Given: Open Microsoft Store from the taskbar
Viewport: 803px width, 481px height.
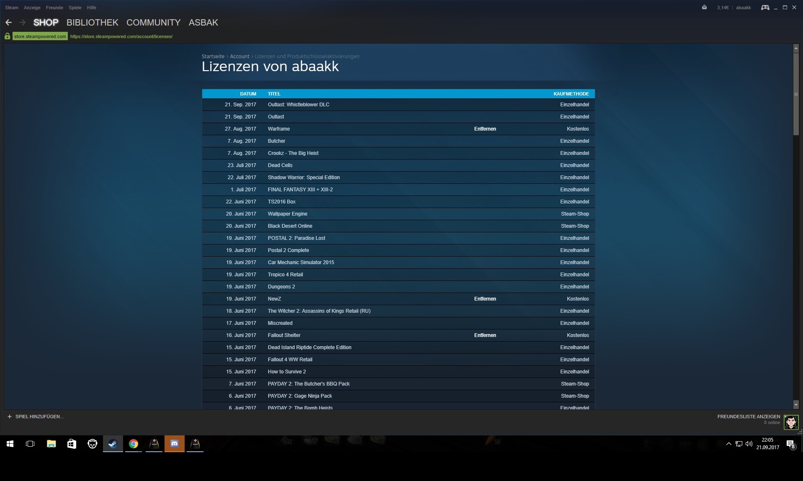Looking at the screenshot, I should [x=72, y=444].
